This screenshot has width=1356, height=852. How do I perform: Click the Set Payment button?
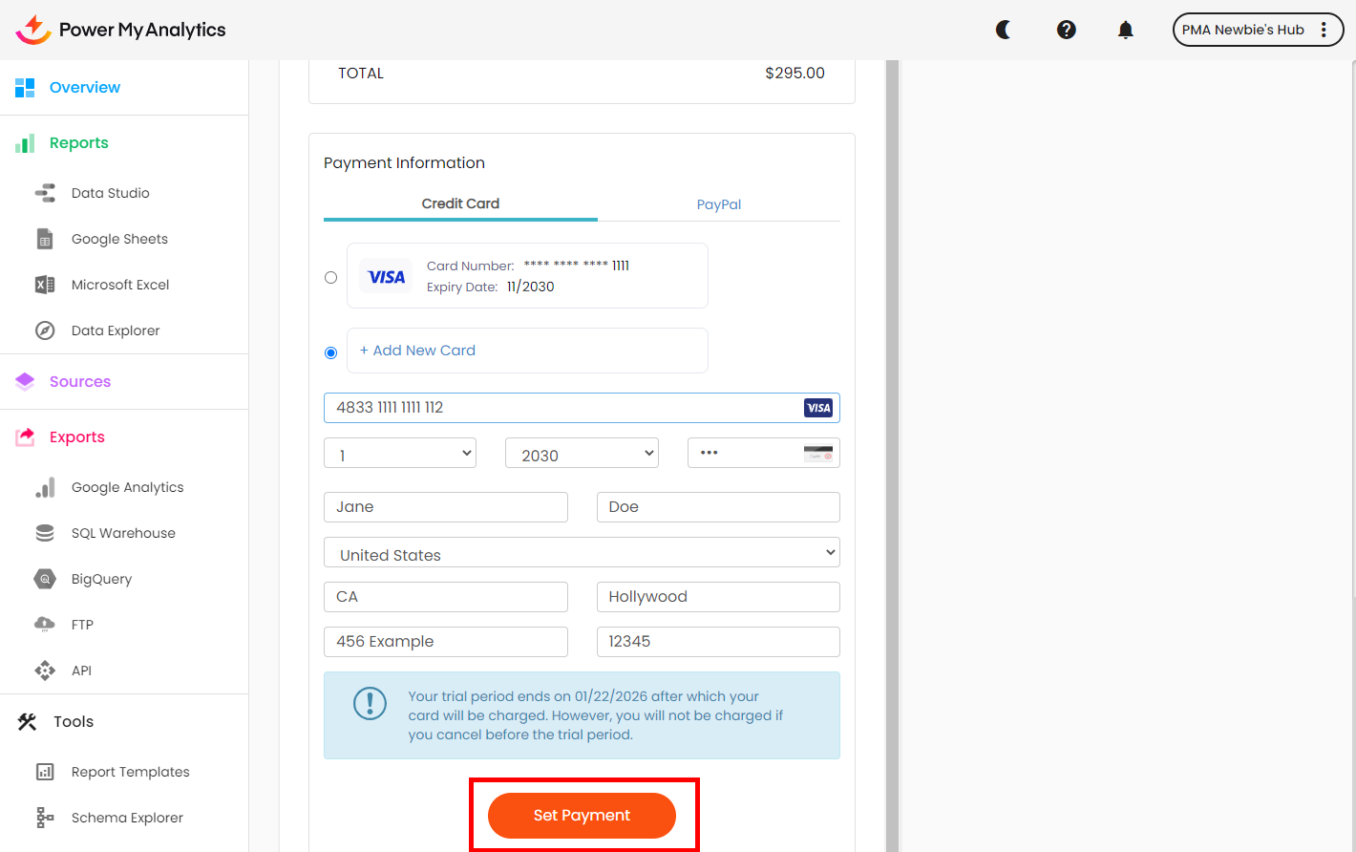[x=582, y=815]
